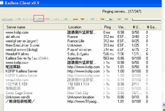
Task: Click the 0 ms ping value
Action: pos(107,32)
